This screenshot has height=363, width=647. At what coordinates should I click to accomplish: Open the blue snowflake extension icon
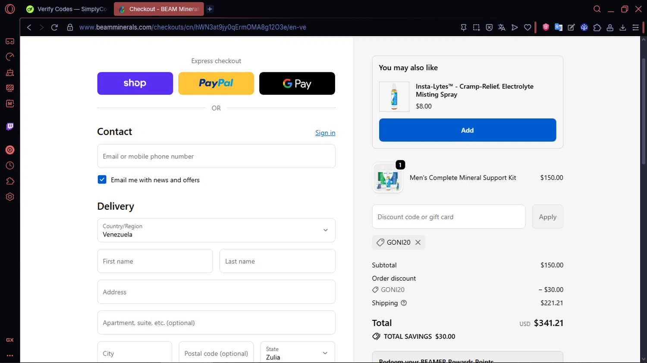tap(584, 27)
